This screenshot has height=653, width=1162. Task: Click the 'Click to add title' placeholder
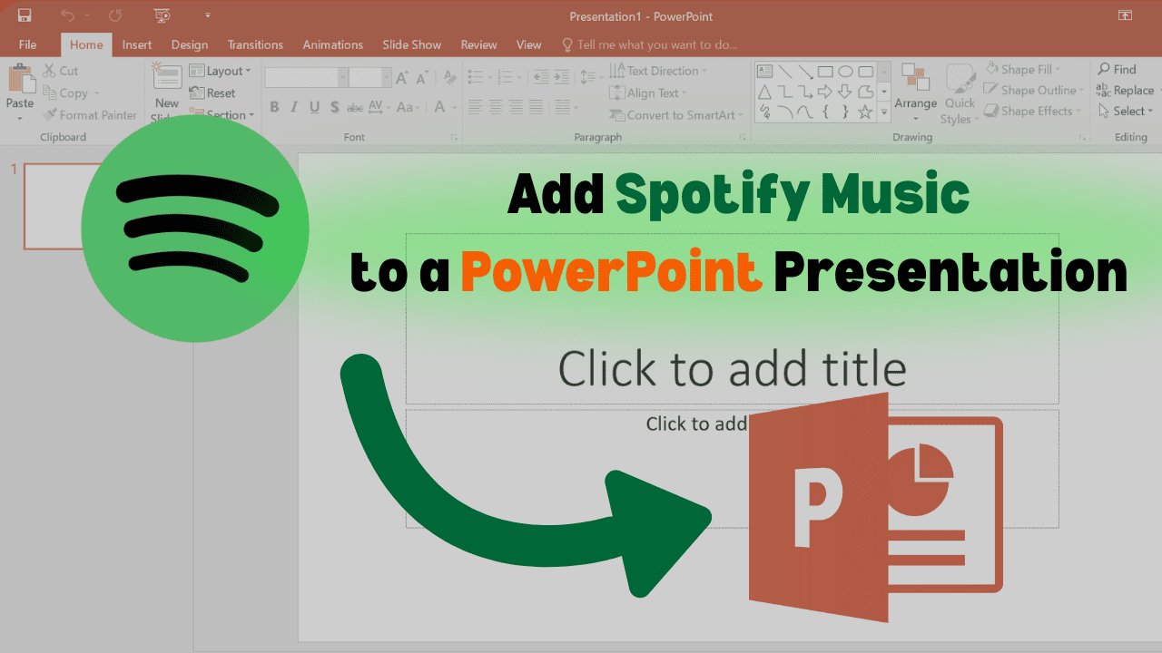click(732, 369)
